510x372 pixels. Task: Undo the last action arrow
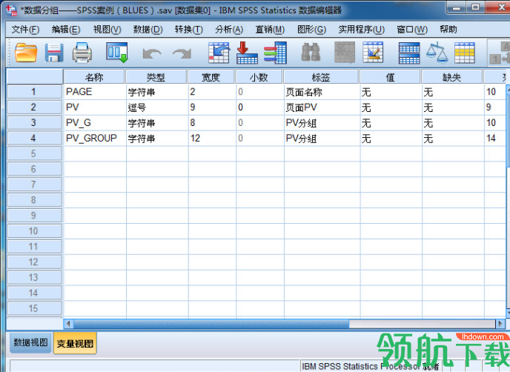tap(152, 53)
